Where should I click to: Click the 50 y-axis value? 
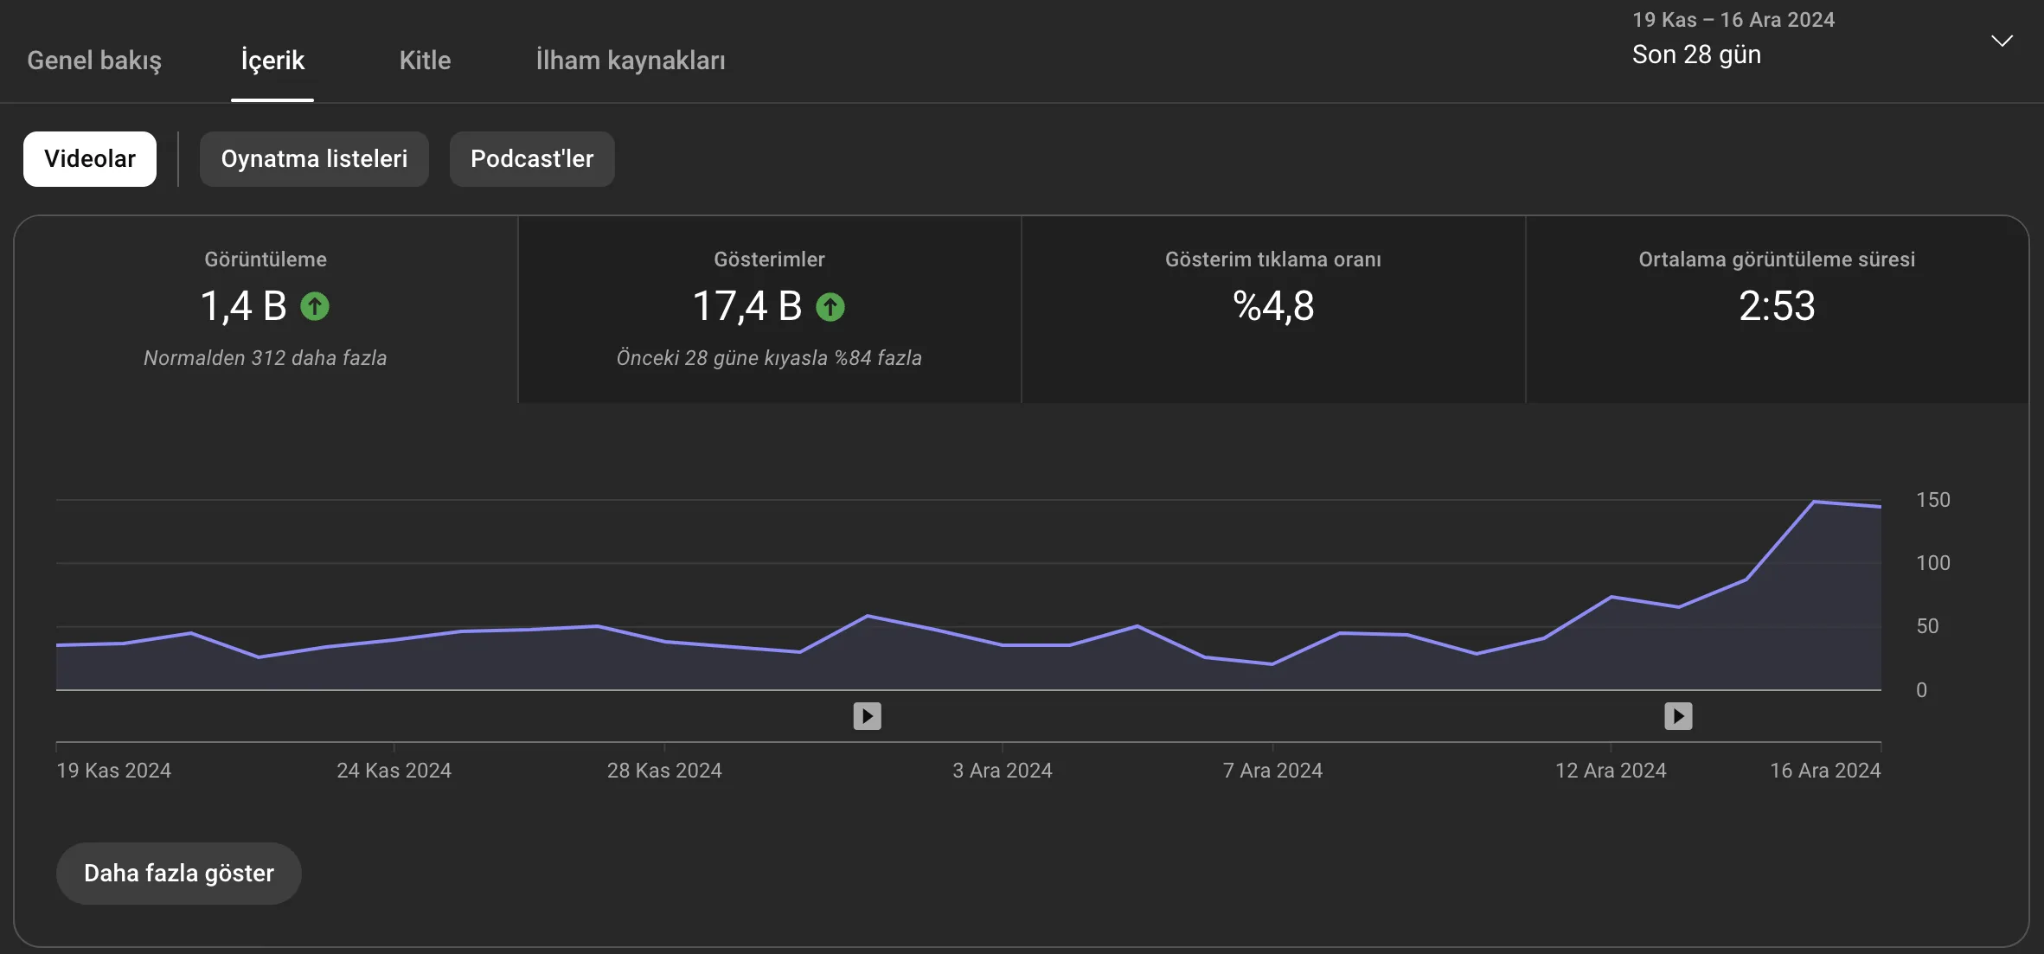coord(1927,626)
